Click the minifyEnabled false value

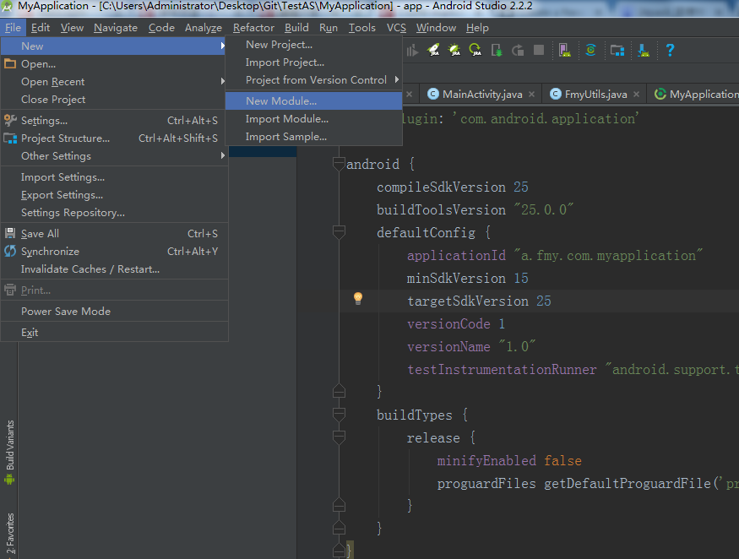562,460
